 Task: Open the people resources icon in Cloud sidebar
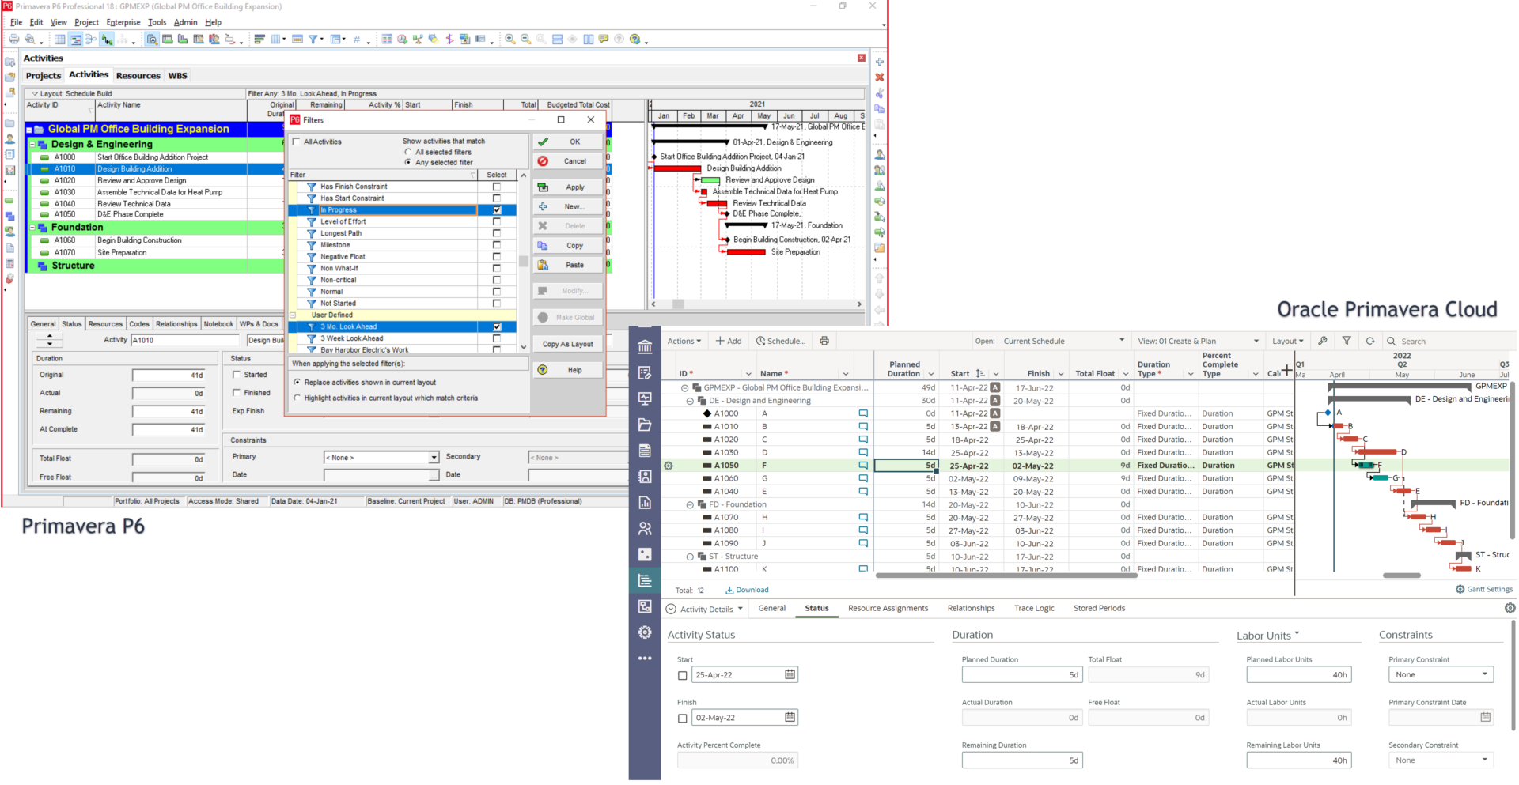645,528
